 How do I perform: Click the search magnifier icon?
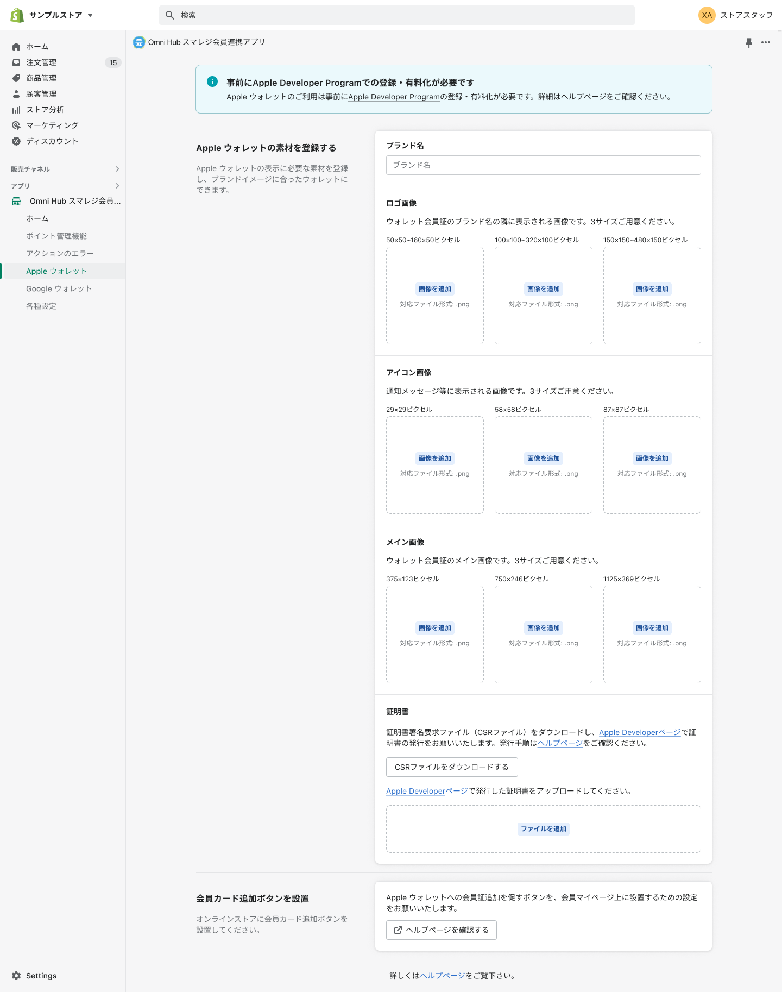click(x=170, y=15)
